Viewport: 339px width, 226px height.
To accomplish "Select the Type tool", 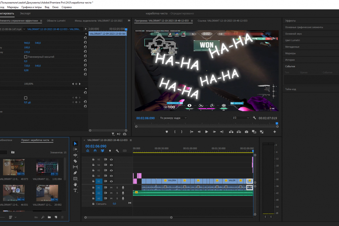I will [75, 191].
